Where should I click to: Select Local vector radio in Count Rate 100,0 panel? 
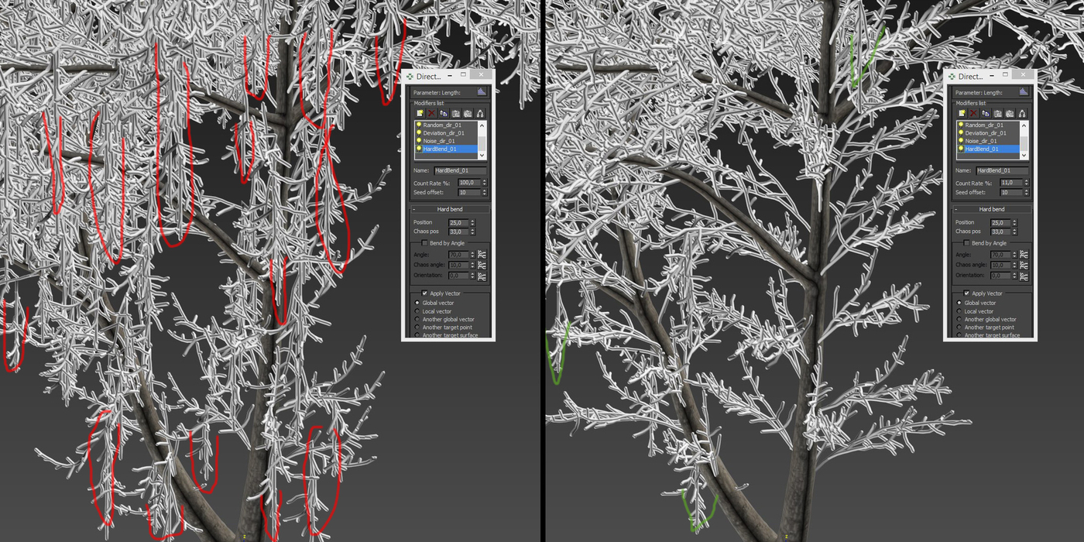coord(418,311)
